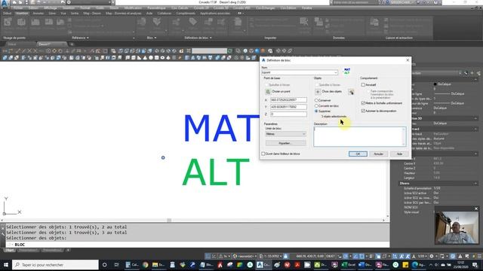Screen dimensions: 483x271
Task: Click Annuler in the block dialog
Action: (378, 154)
